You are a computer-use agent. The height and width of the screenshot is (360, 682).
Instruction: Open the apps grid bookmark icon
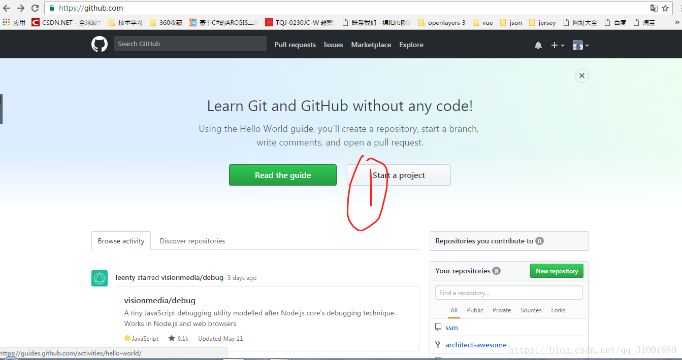click(x=6, y=22)
